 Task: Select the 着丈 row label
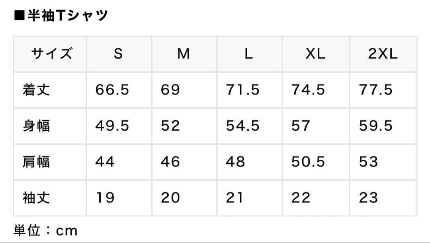tap(37, 90)
